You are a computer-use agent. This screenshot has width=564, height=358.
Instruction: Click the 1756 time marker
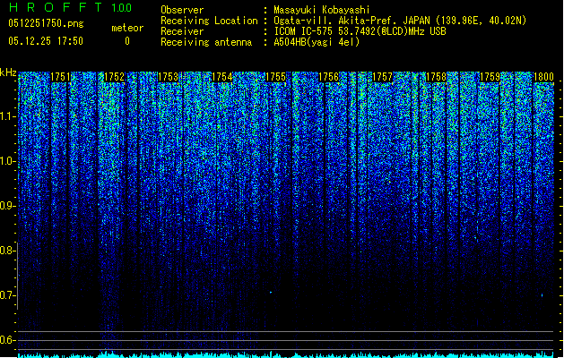[x=329, y=77]
